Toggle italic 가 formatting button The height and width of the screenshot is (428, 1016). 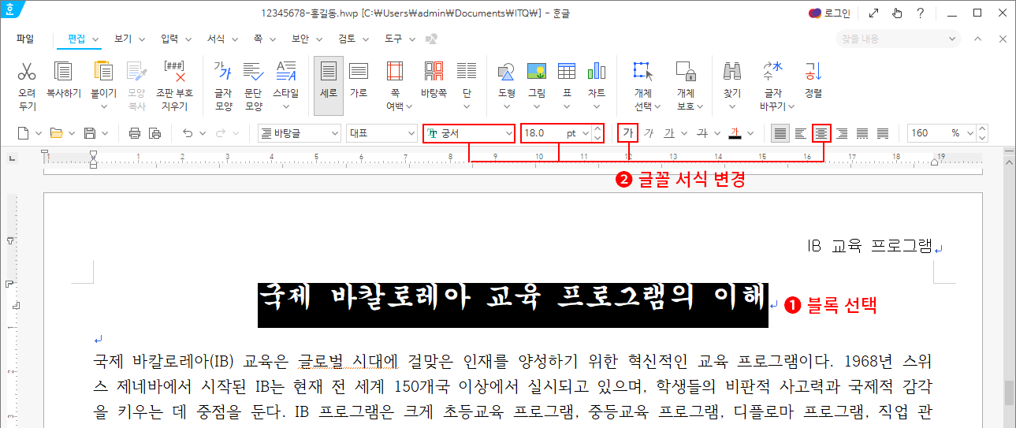tap(649, 133)
